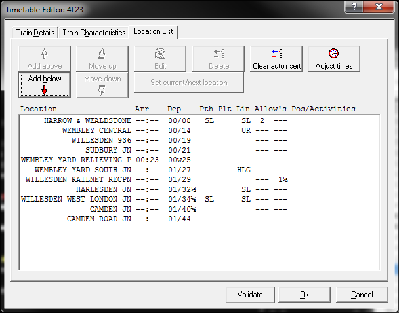
Task: Select the HARROW & WEALDSTONE row
Action: (199, 120)
